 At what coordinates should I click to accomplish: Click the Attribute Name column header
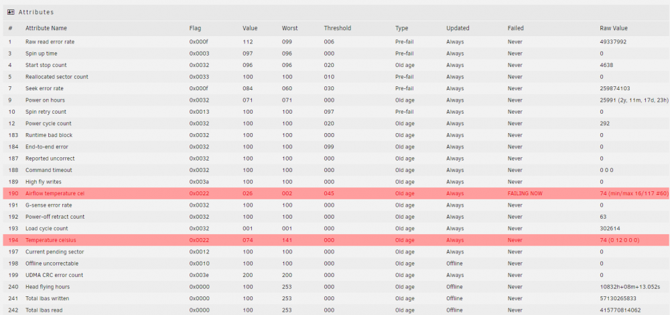(46, 28)
